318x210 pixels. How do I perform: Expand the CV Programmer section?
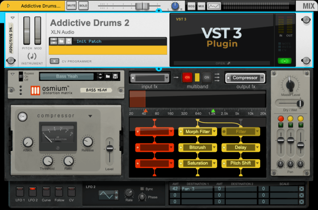coord(55,61)
